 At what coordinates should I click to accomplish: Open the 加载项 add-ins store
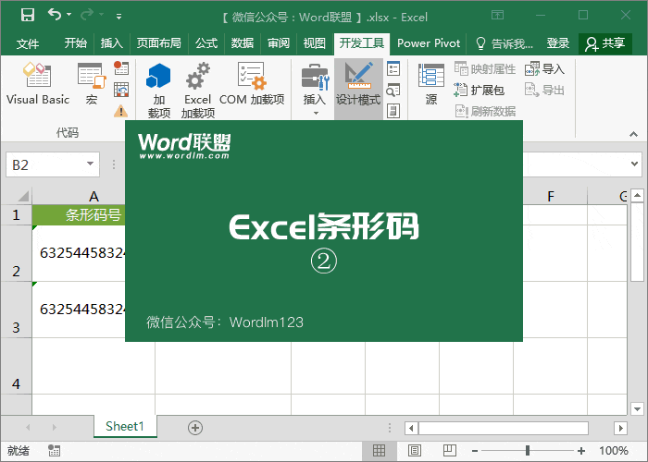click(158, 90)
